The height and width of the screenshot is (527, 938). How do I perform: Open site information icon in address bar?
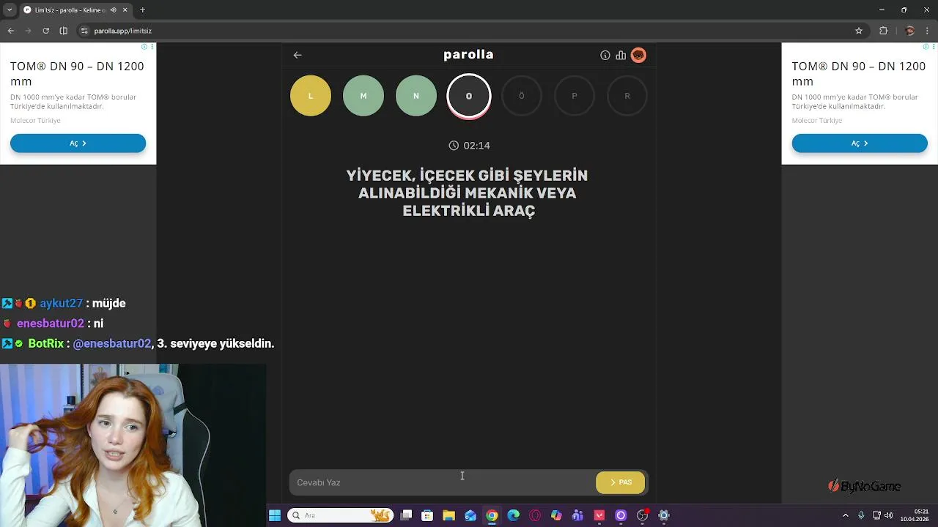pos(84,31)
